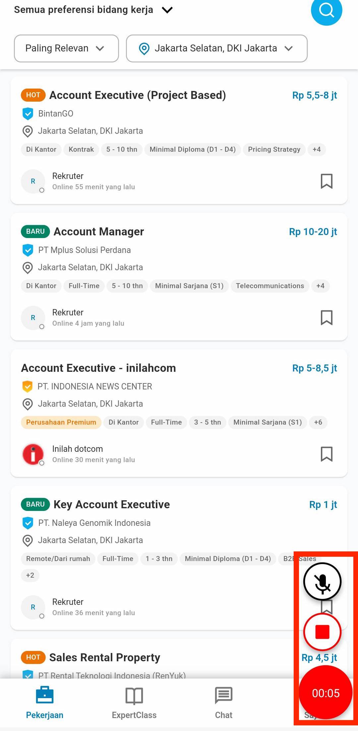358x731 pixels.
Task: Tap the verified shield next to BintanGO
Action: point(28,114)
